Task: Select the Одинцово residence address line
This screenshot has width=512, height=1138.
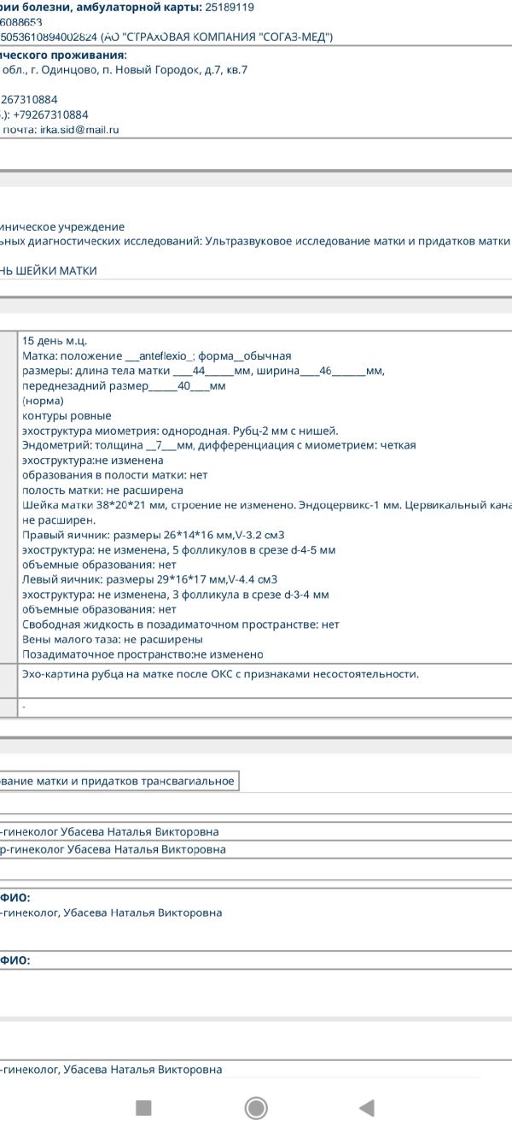Action: pos(124,70)
